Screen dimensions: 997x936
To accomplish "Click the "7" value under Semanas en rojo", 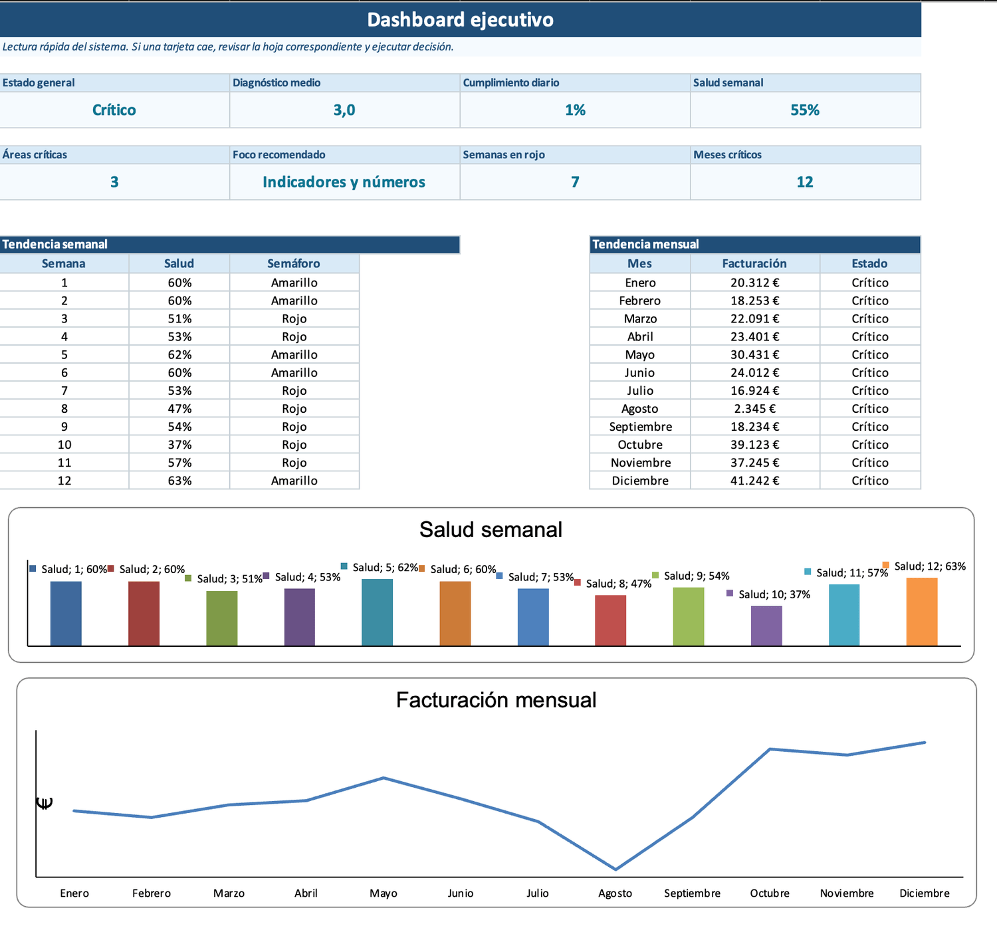I will pos(575,181).
